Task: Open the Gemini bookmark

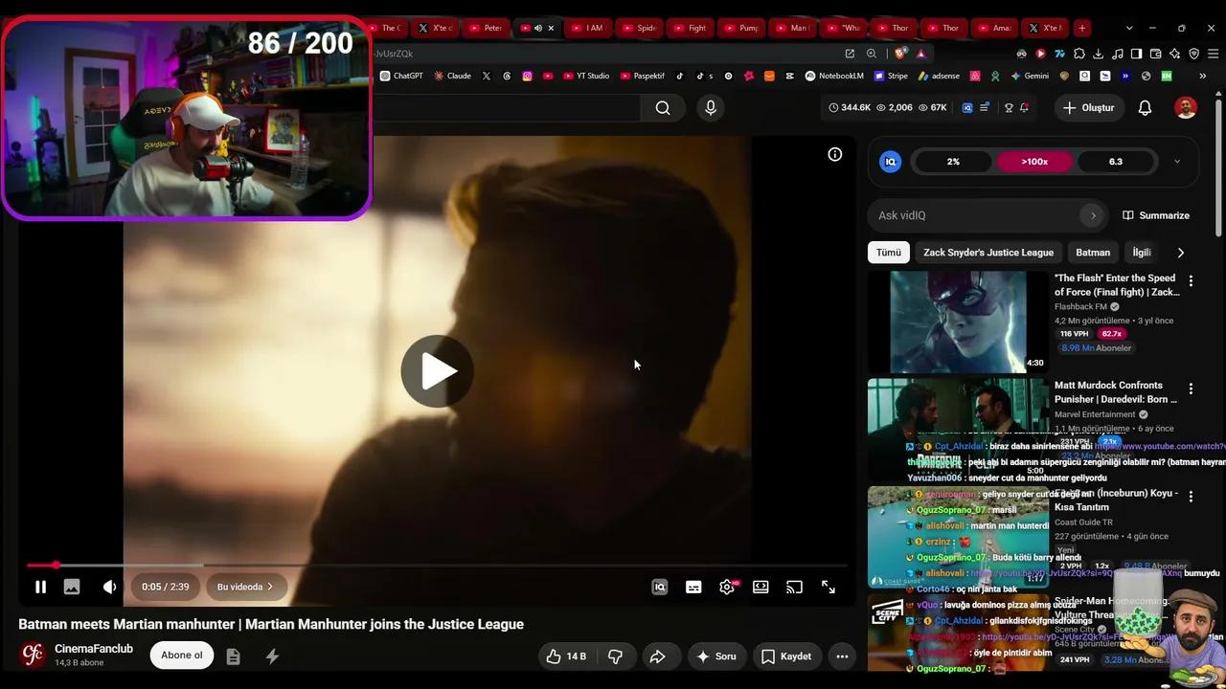Action: [1030, 76]
